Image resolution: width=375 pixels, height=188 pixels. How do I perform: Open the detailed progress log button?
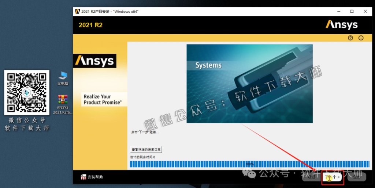pyautogui.click(x=146, y=150)
